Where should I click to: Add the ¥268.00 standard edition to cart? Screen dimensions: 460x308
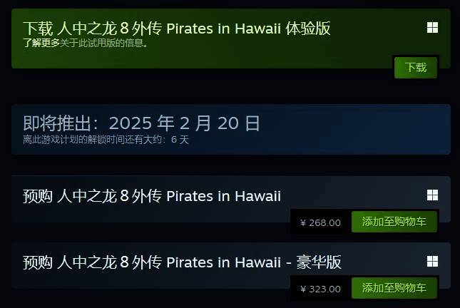394,222
